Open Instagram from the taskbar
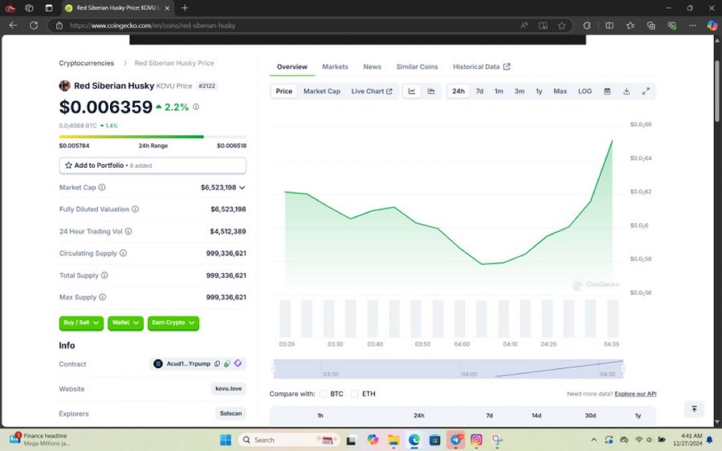The height and width of the screenshot is (451, 722). [476, 440]
